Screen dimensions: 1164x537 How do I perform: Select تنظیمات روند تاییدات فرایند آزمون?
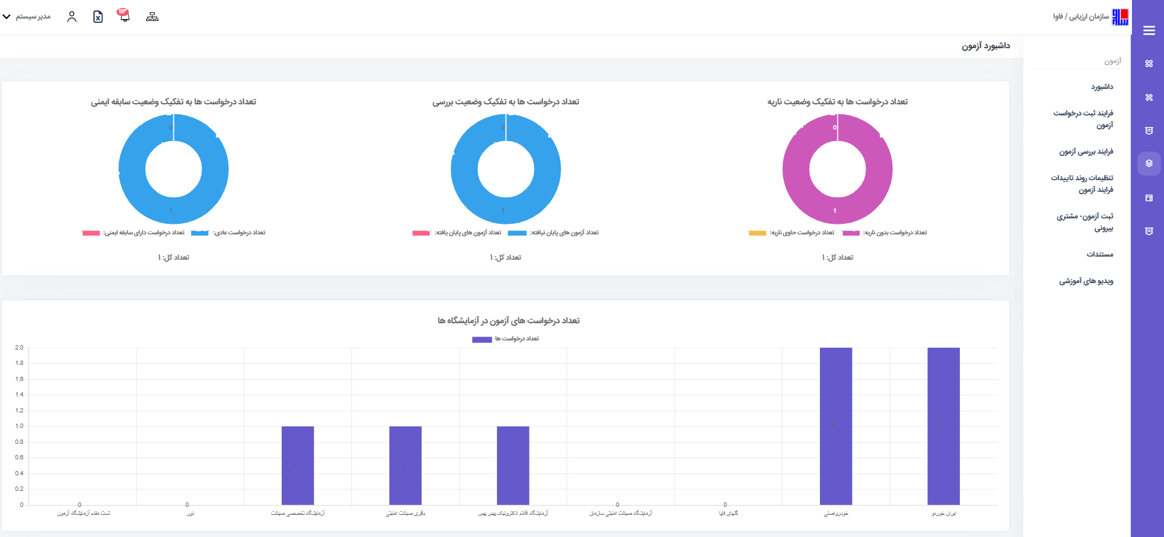pyautogui.click(x=1082, y=184)
